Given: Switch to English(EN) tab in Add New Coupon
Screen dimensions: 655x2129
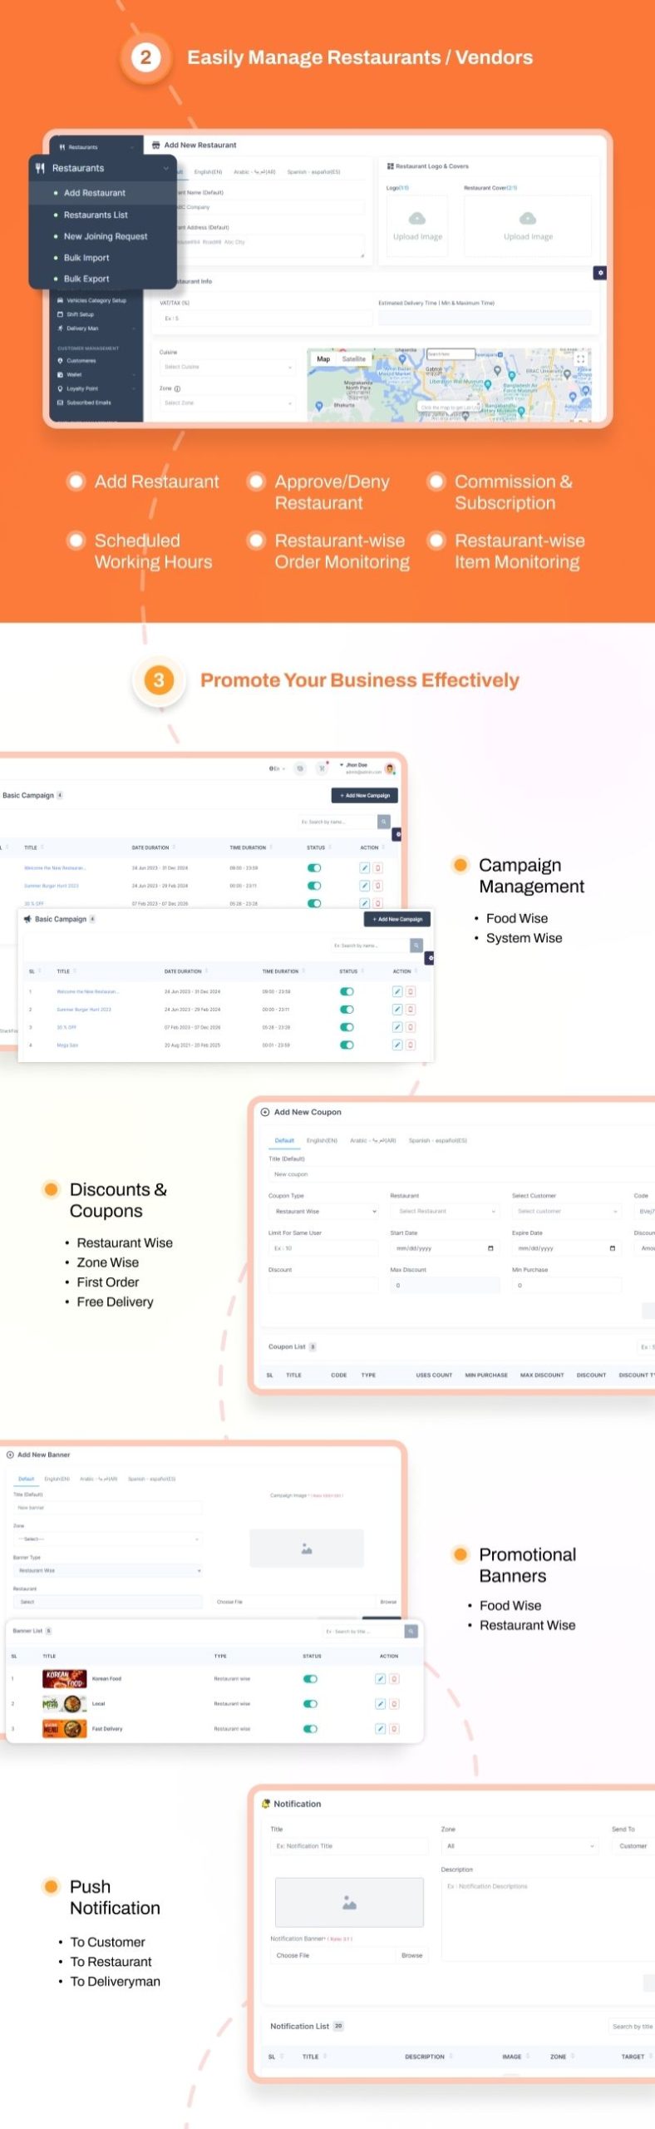Looking at the screenshot, I should pos(322,1141).
